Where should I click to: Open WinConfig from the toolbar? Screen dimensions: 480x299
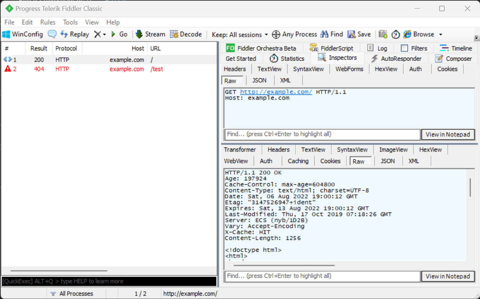[x=23, y=34]
